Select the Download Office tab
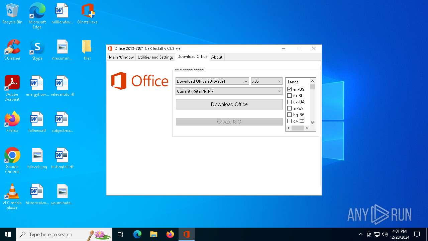The width and height of the screenshot is (428, 241). (192, 57)
